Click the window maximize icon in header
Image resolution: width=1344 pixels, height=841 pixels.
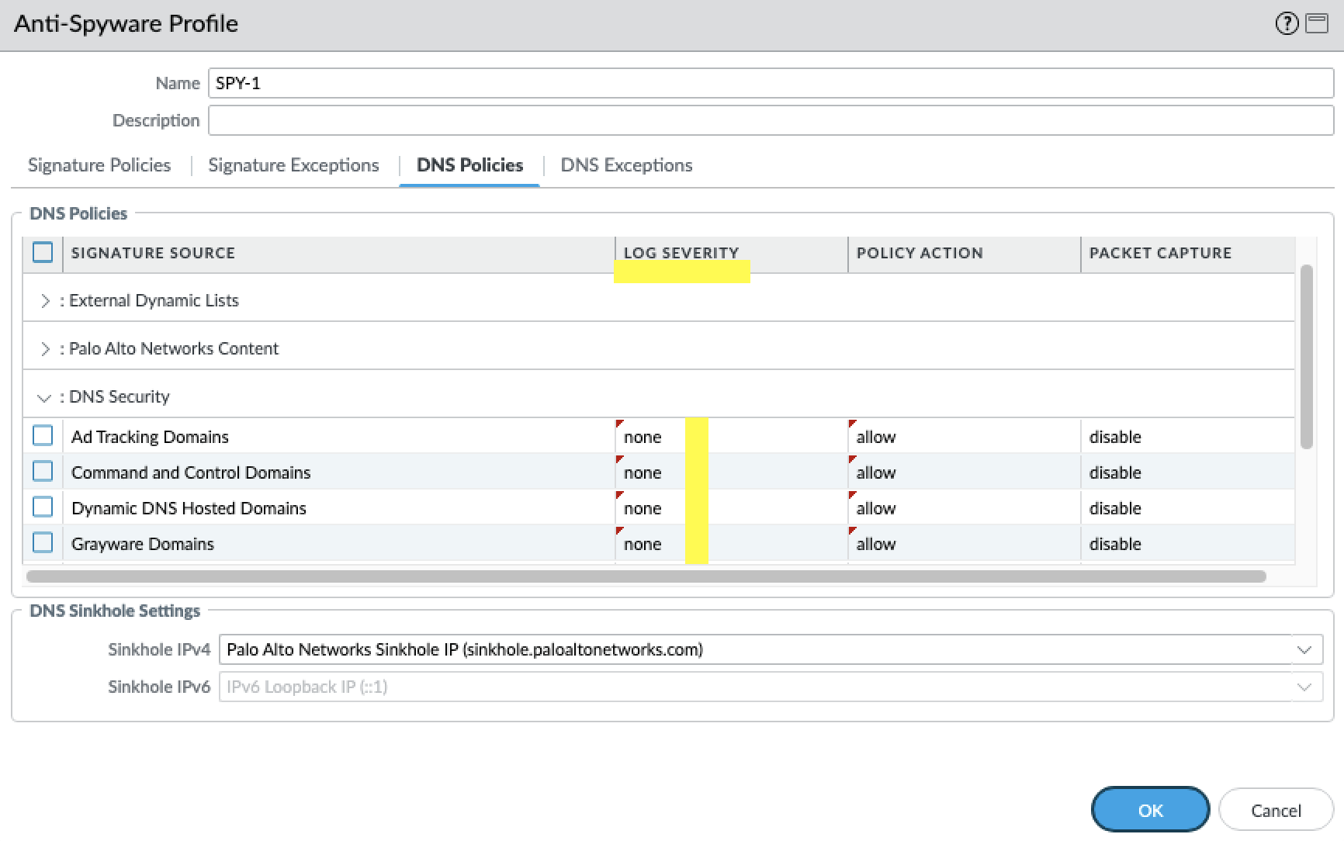(1317, 23)
